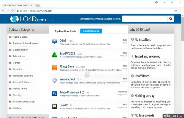Viewport: 184px width, 118px height.
Task: Reload the page in browser toolbar
Action: pos(12,11)
